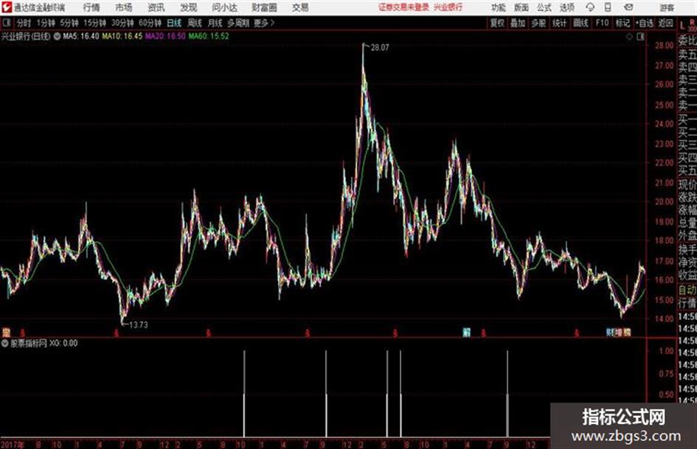The image size is (697, 449).
Task: Click the 统计 statistics toolbar button
Action: [559, 23]
